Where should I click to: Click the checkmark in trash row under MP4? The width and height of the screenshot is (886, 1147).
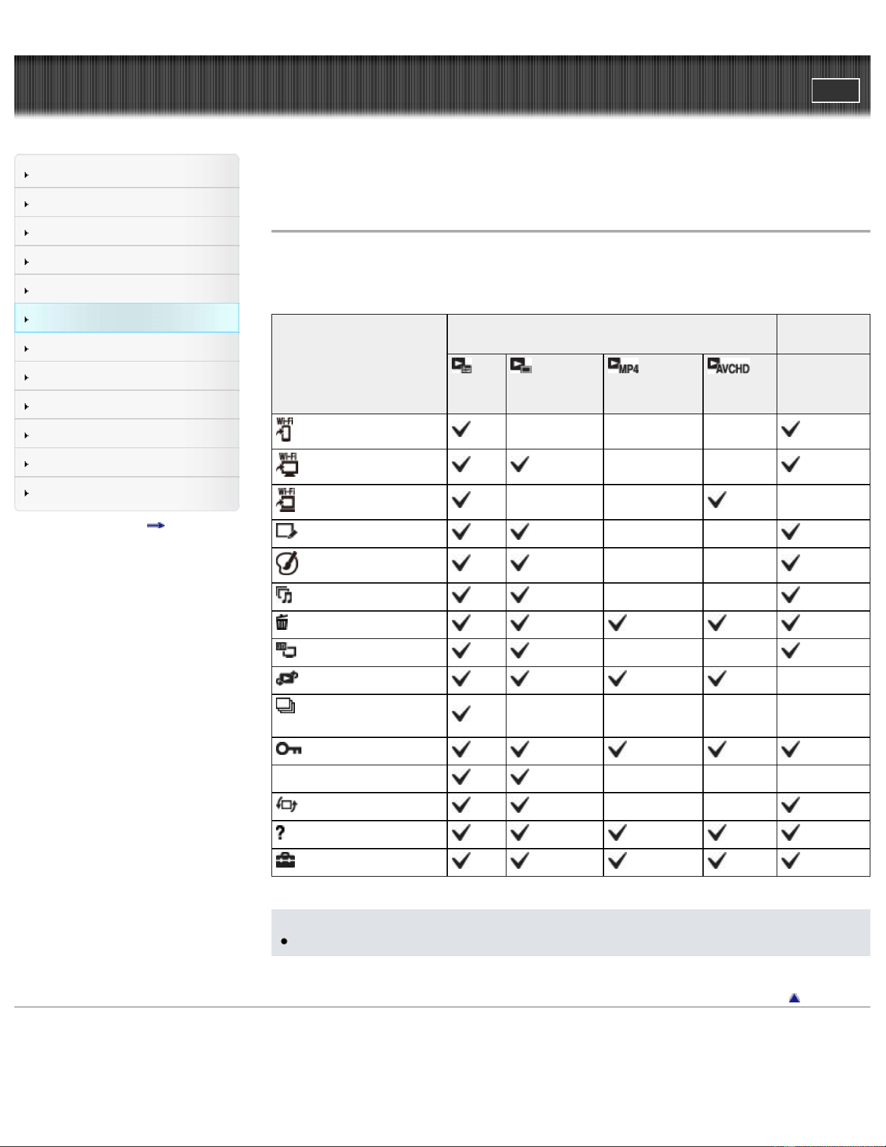[x=617, y=623]
